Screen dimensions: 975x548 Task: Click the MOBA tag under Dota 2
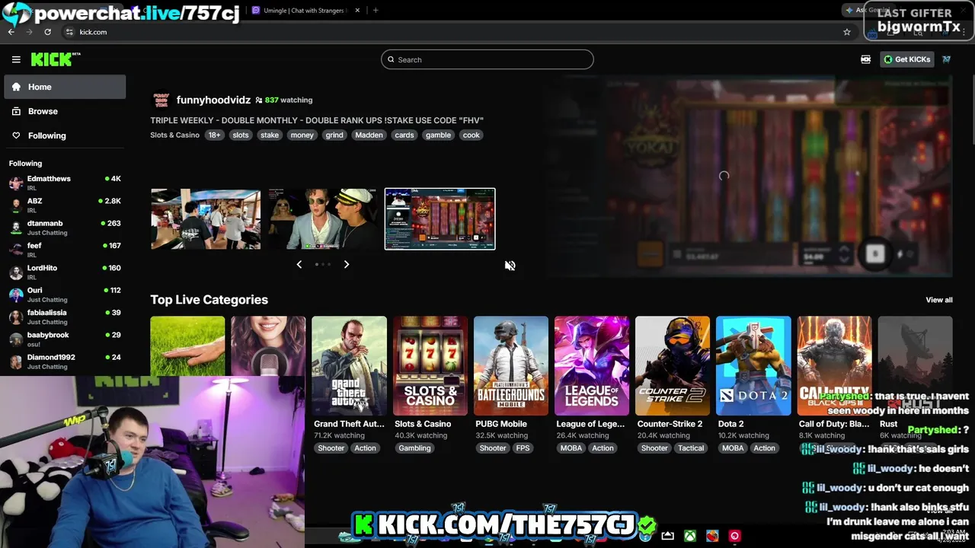click(x=733, y=448)
